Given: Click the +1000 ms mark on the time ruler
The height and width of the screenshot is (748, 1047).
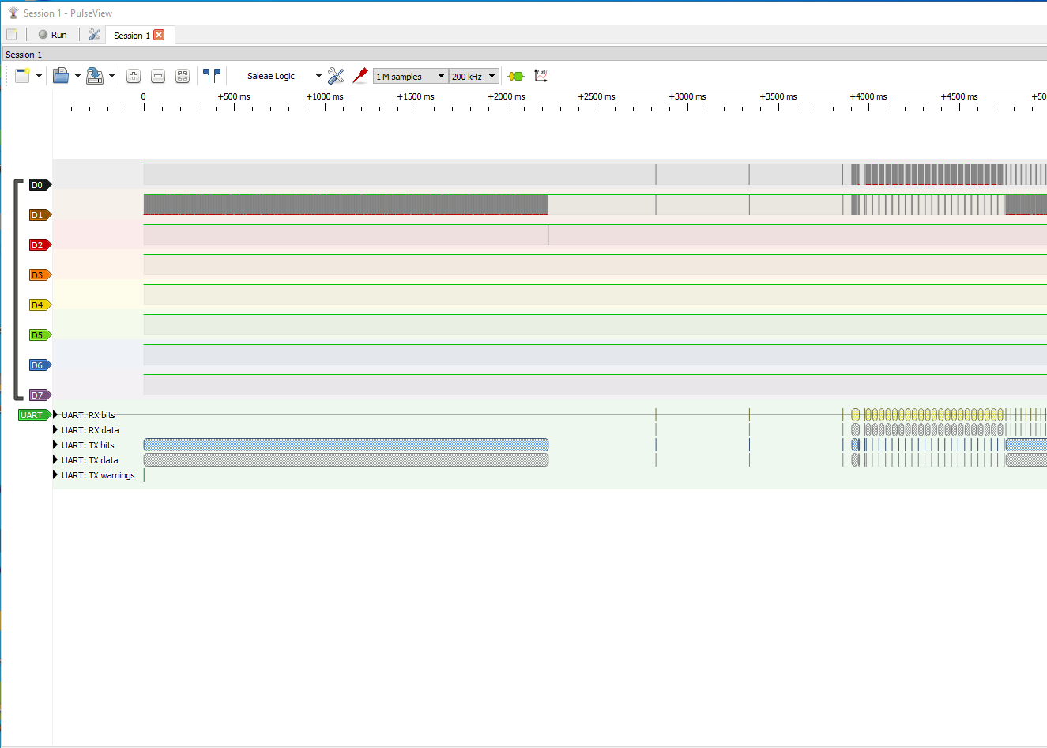Looking at the screenshot, I should pyautogui.click(x=325, y=97).
